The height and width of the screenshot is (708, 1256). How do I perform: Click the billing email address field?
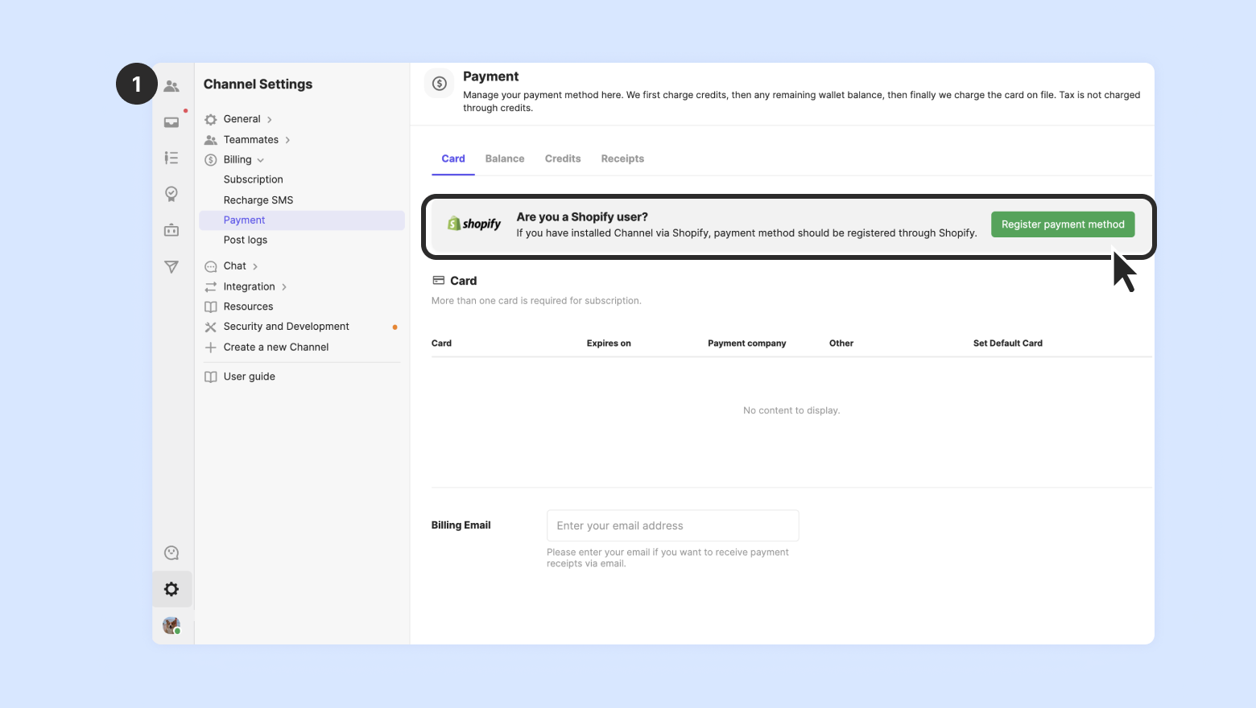coord(672,525)
